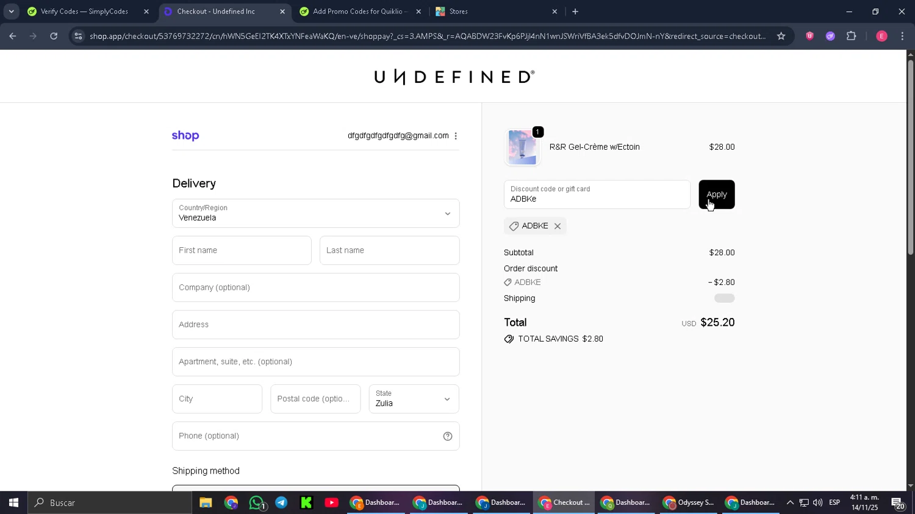Open the Chrome three-dot menu

[902, 36]
